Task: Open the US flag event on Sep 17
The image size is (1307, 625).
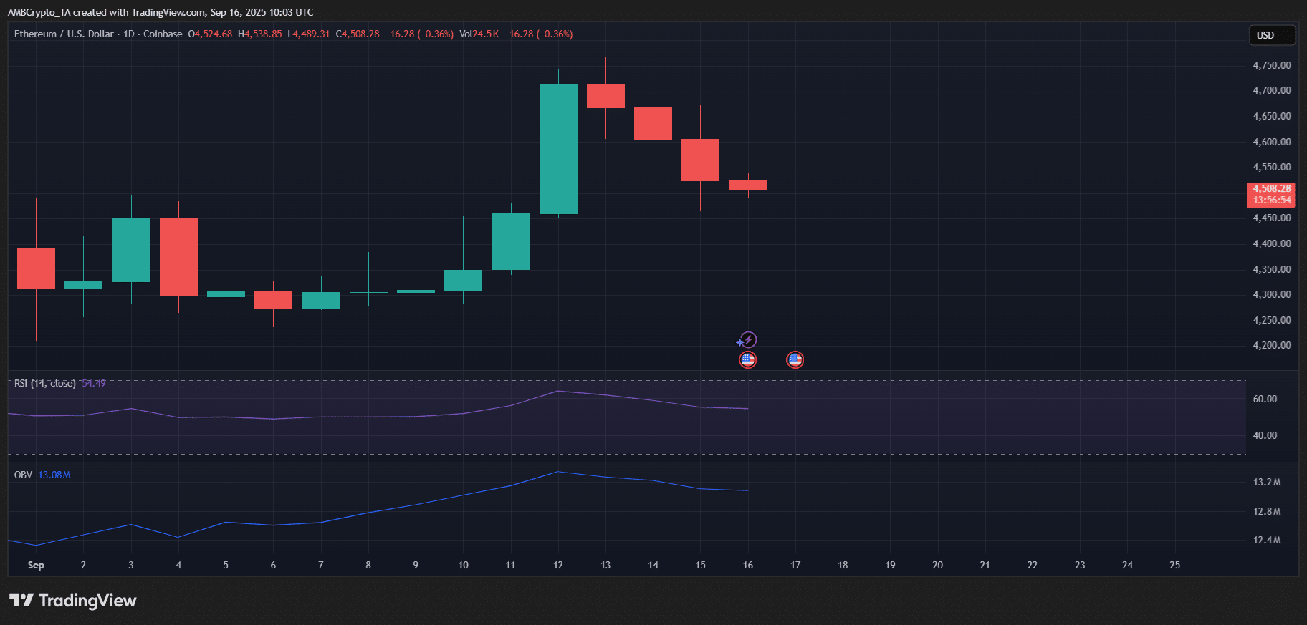Action: (795, 359)
